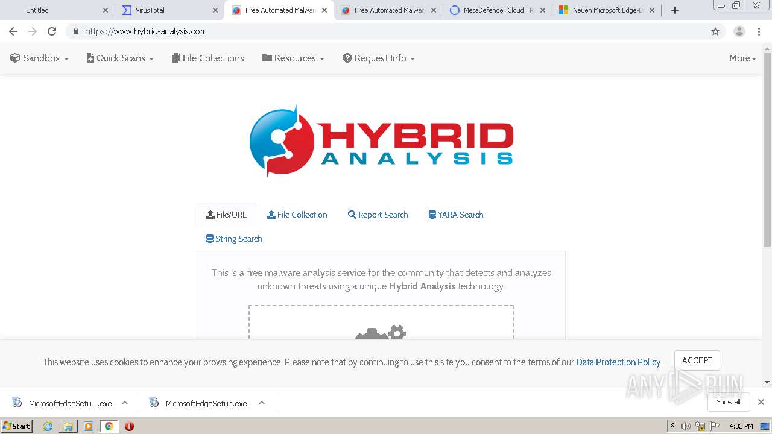
Task: Click the Show desktop tray icon
Action: (765, 426)
